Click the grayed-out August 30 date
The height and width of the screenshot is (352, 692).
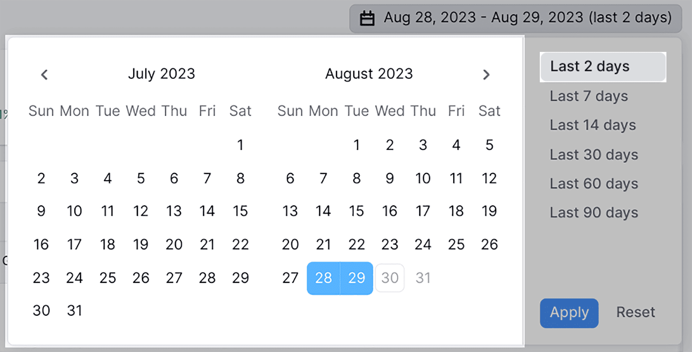pyautogui.click(x=390, y=278)
